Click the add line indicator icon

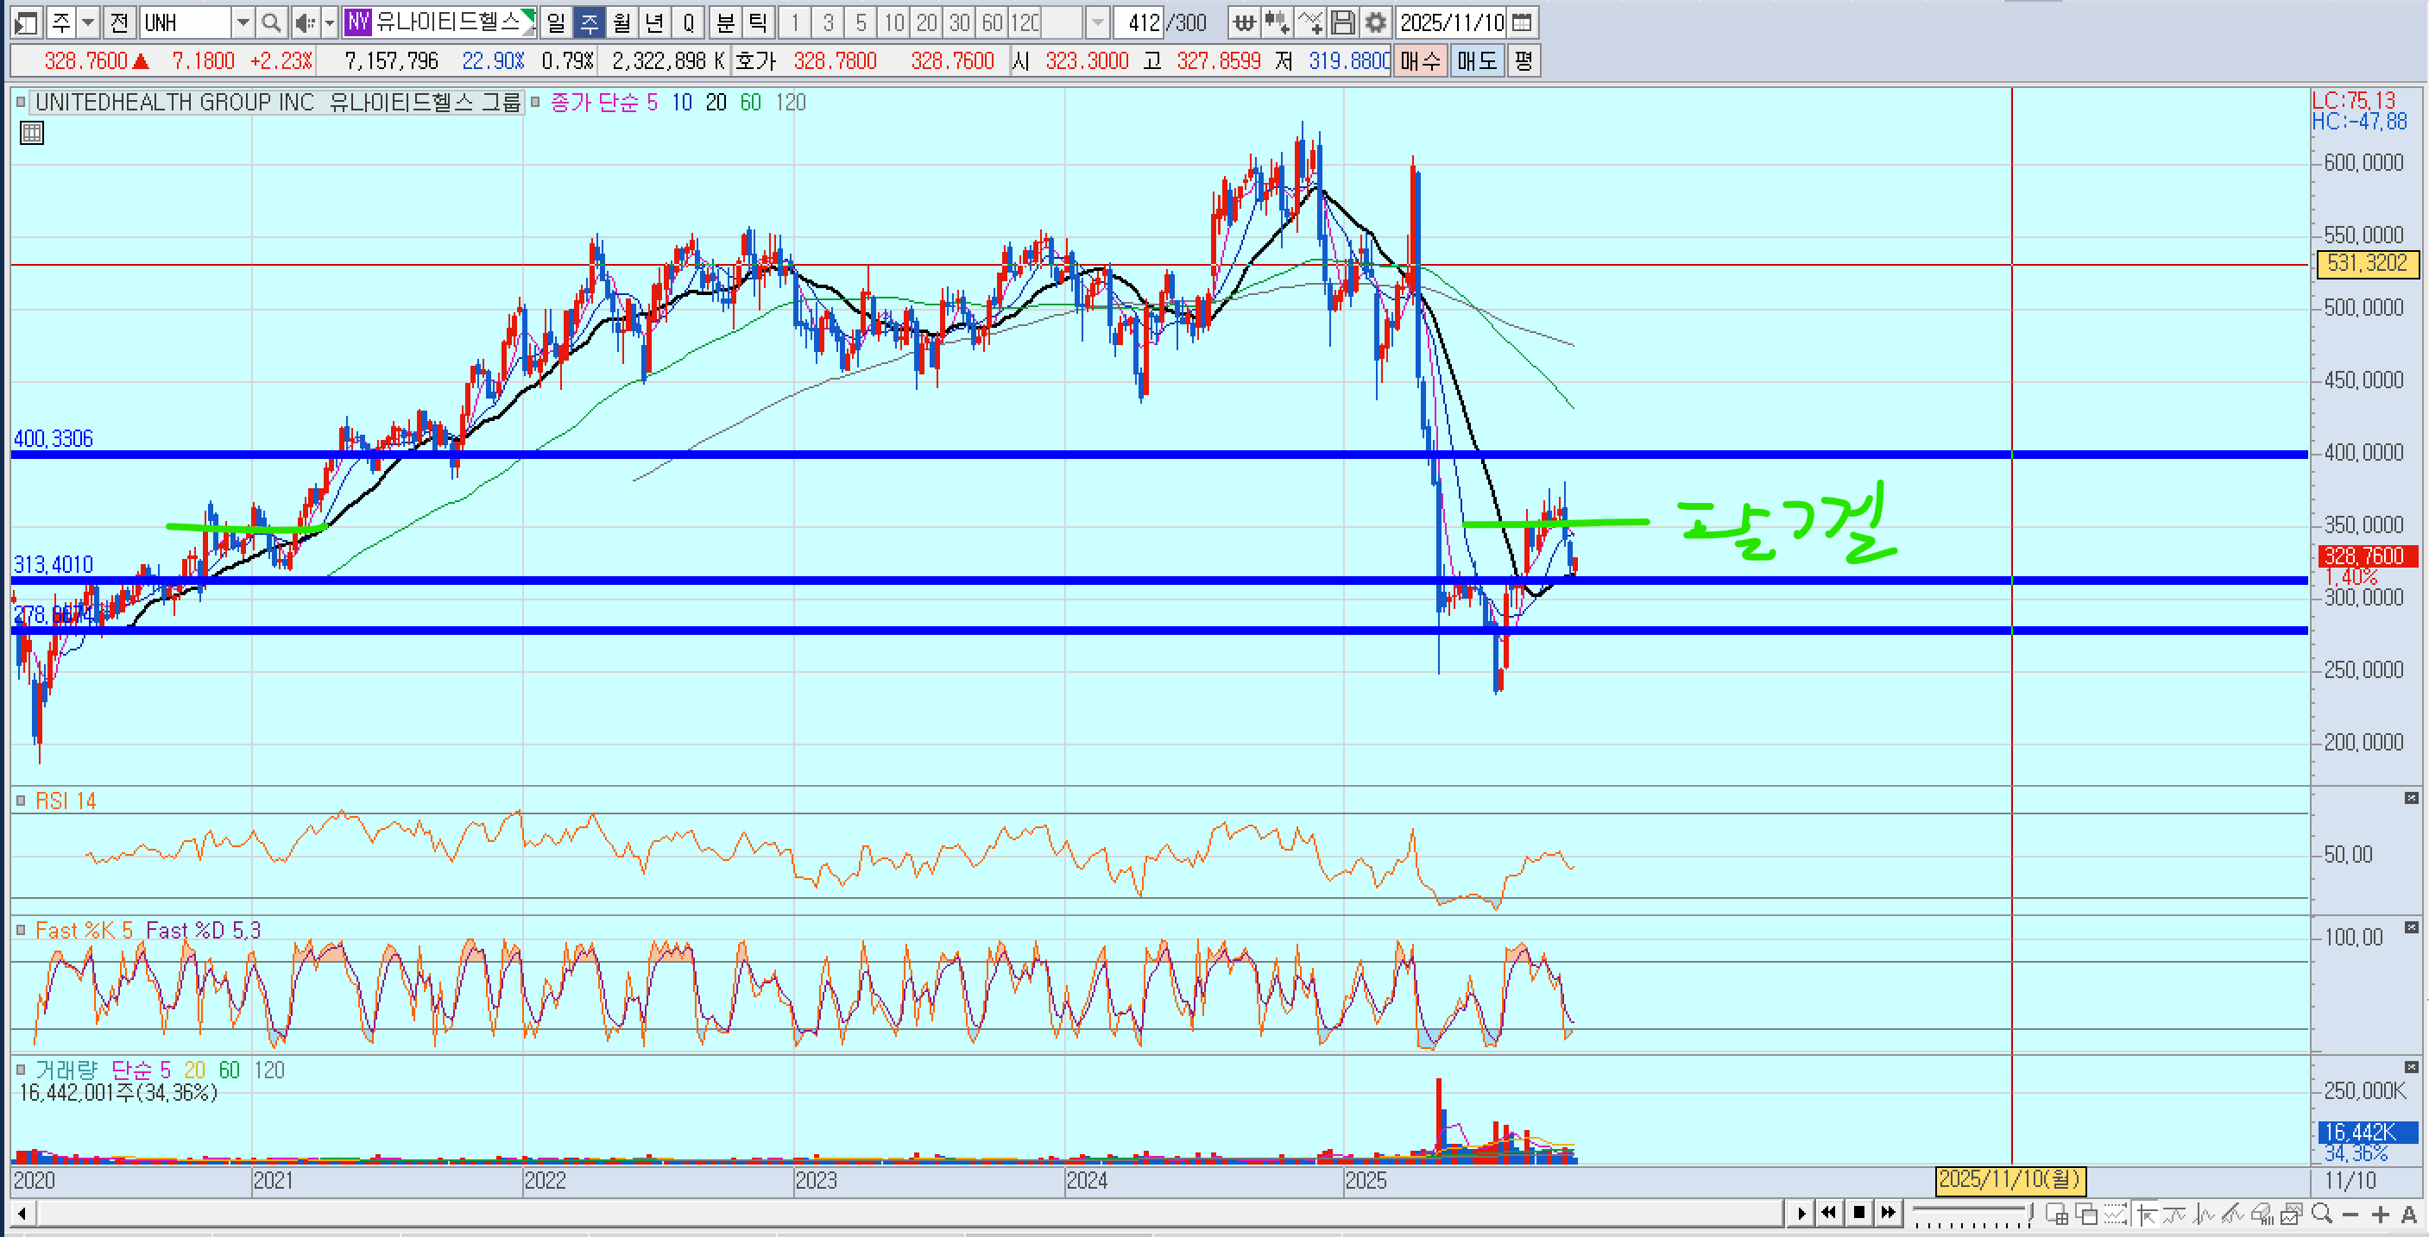point(1310,22)
